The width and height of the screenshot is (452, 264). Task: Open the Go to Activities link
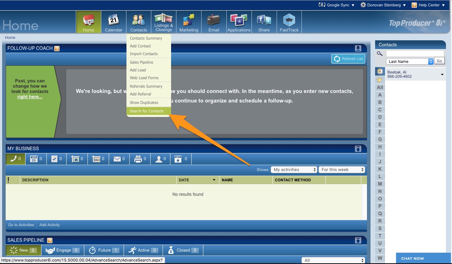pyautogui.click(x=21, y=225)
